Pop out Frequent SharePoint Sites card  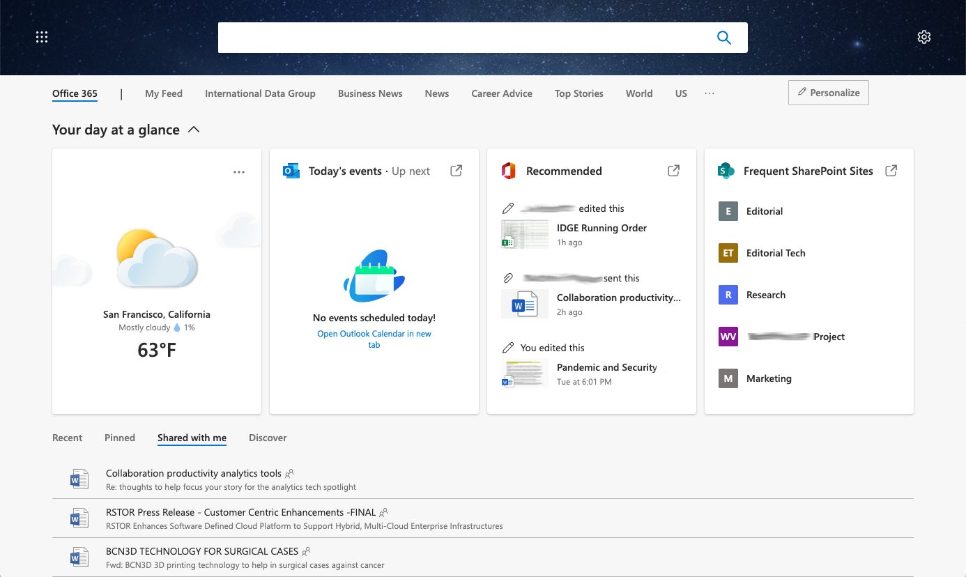pos(891,171)
